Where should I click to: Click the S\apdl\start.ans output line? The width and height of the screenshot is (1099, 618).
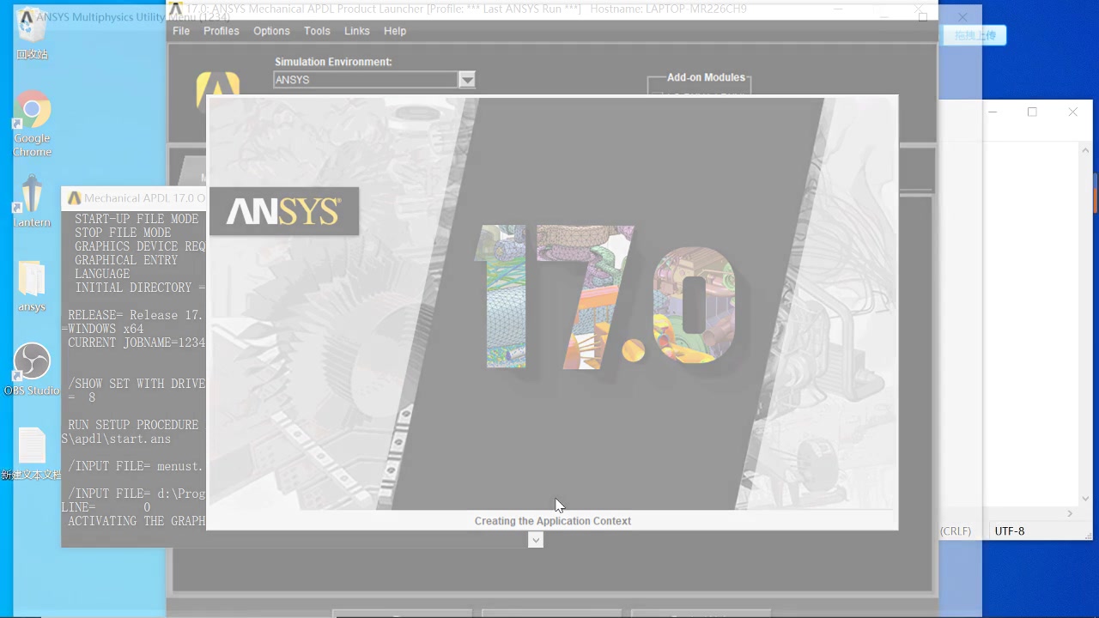click(x=117, y=439)
